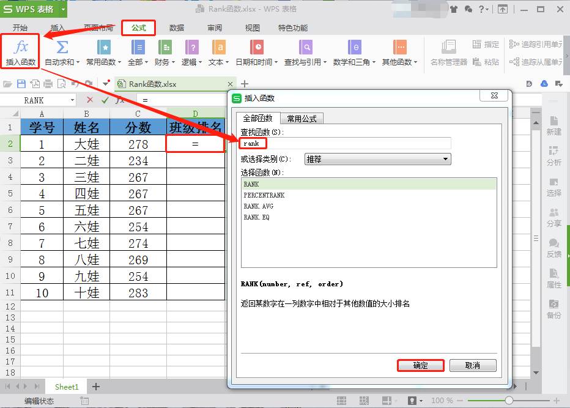This screenshot has height=408, width=570.
Task: Select cell D2 containing equals sign
Action: click(195, 144)
